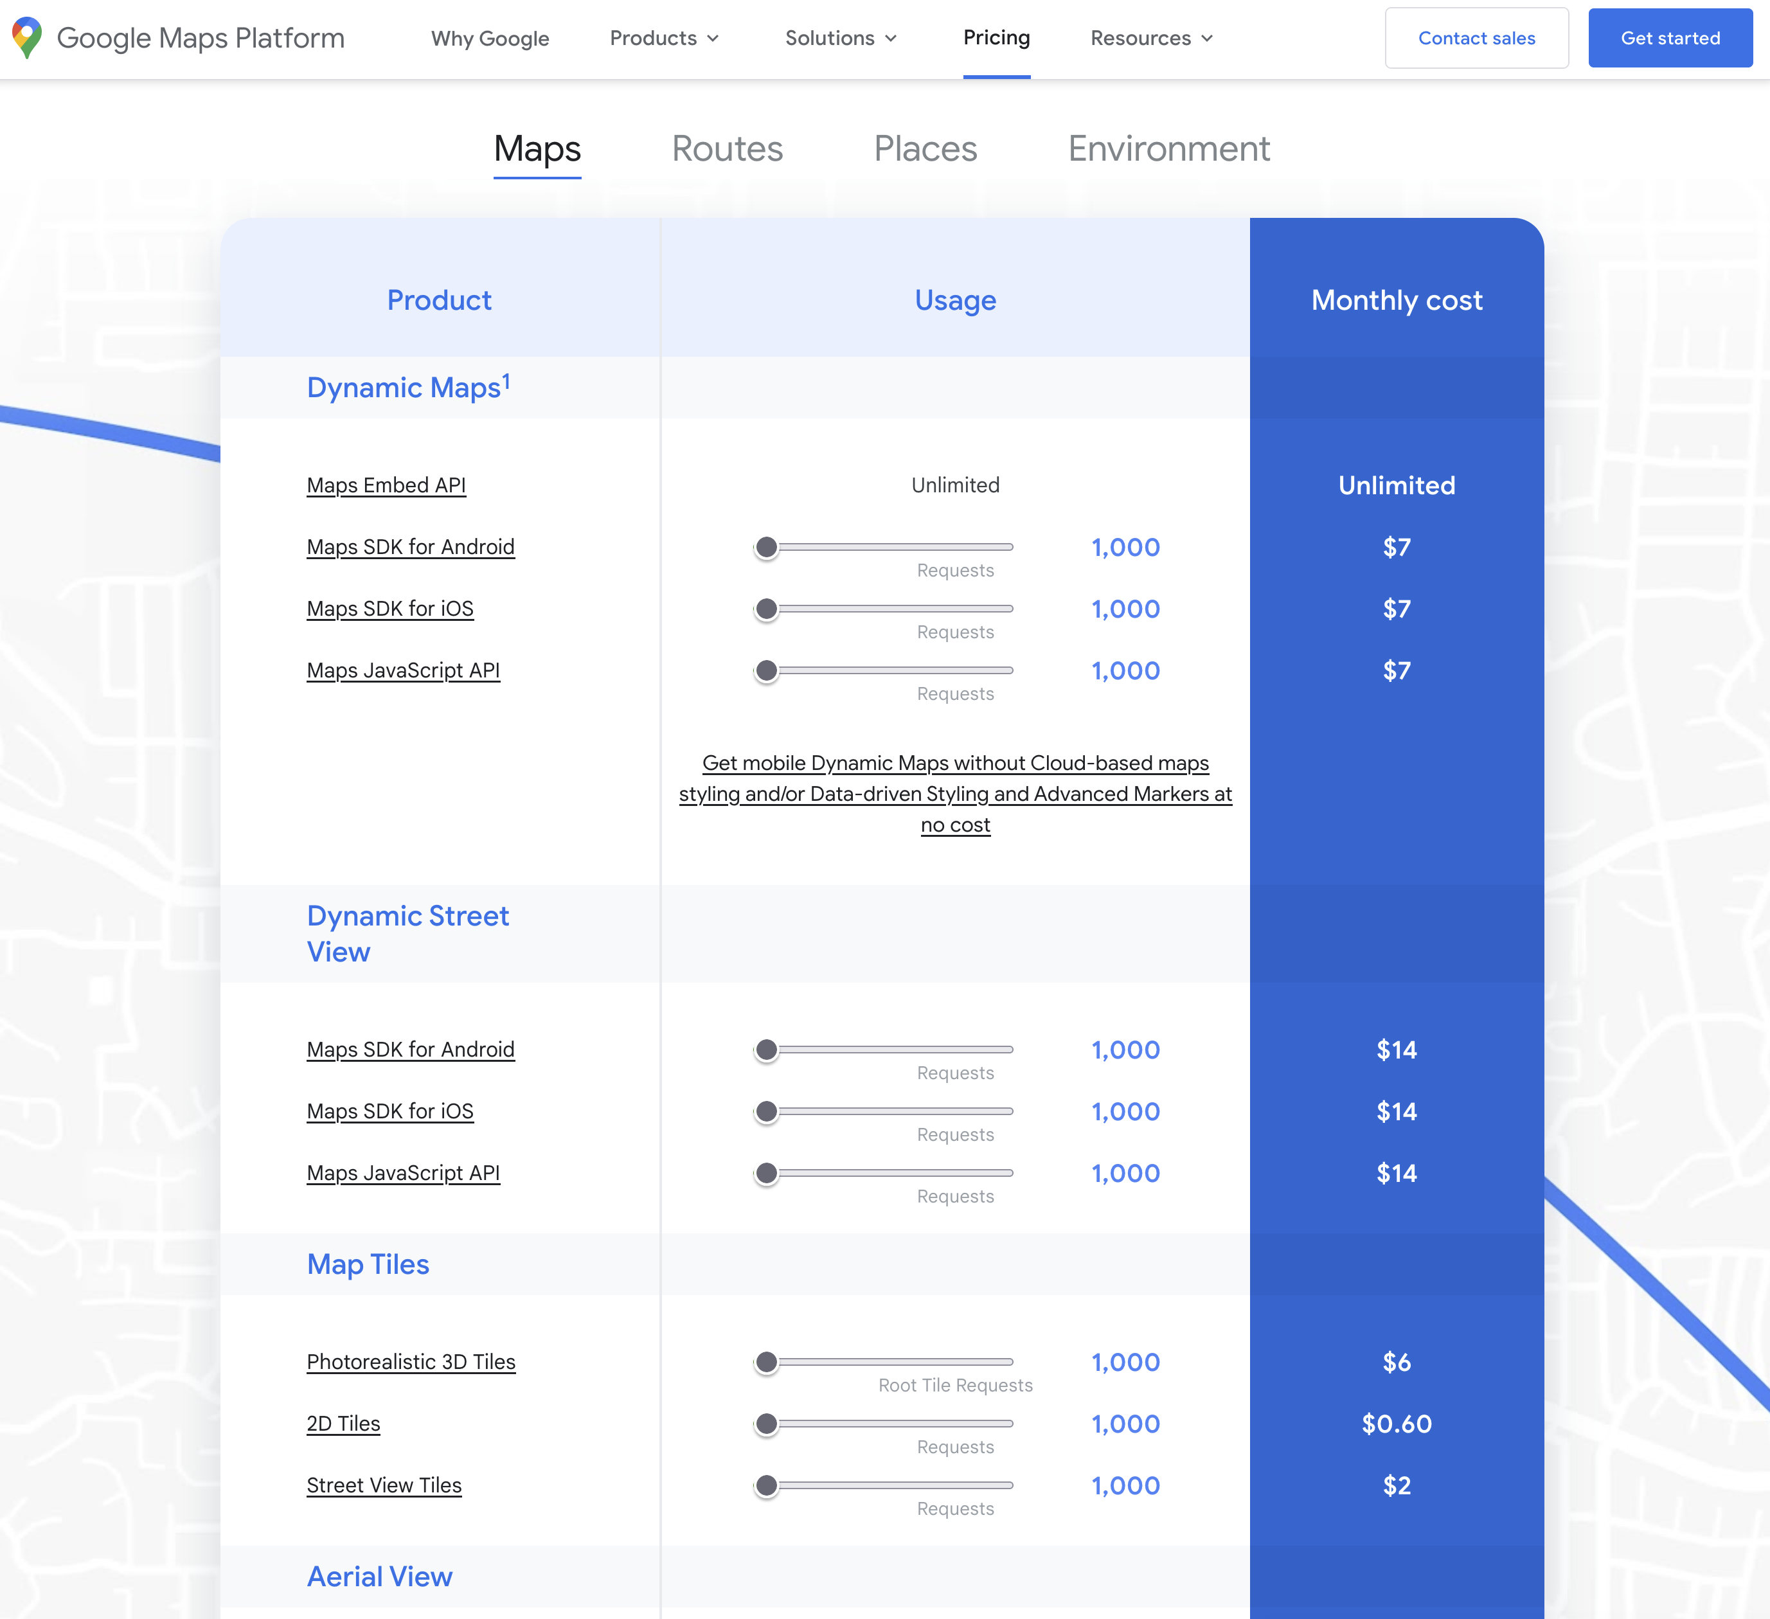Open the Maps Embed API link
1770x1619 pixels.
[386, 485]
